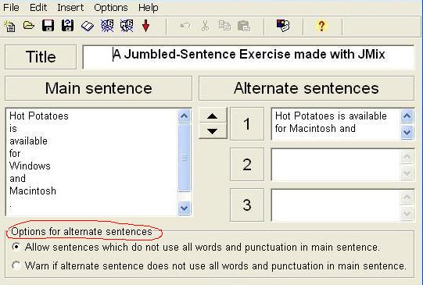The width and height of the screenshot is (423, 285).
Task: Click alternate sentence 1 scroll down arrow
Action: pos(407,132)
